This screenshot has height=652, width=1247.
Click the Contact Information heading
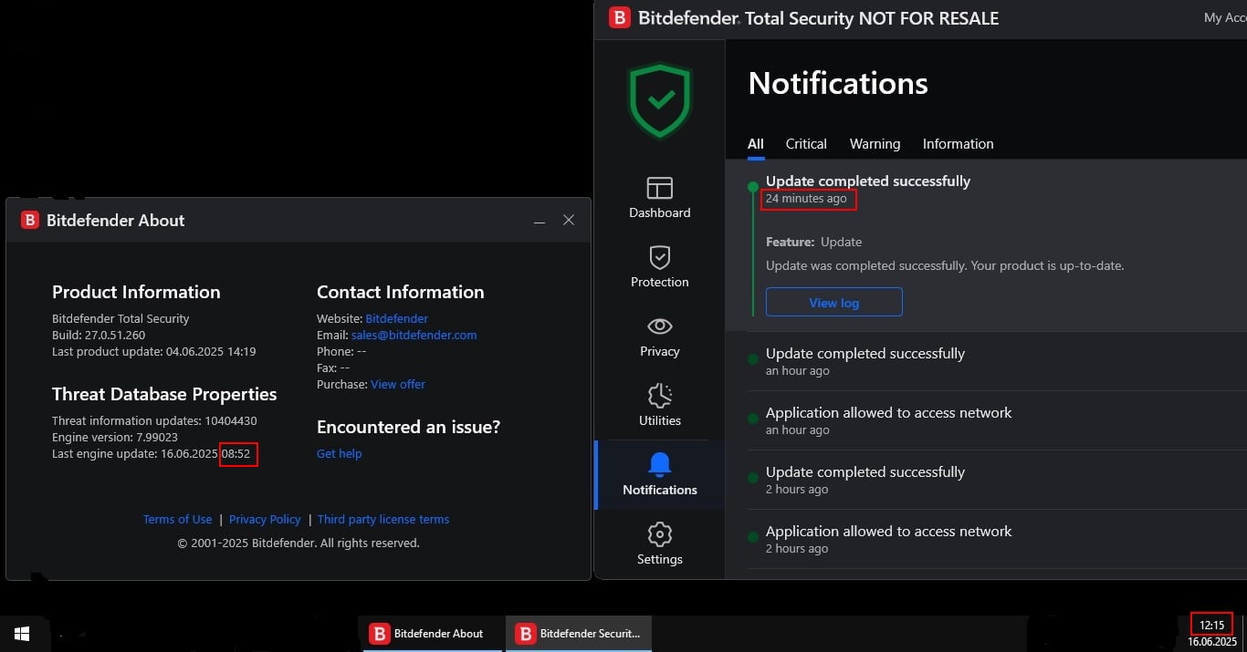(x=400, y=292)
